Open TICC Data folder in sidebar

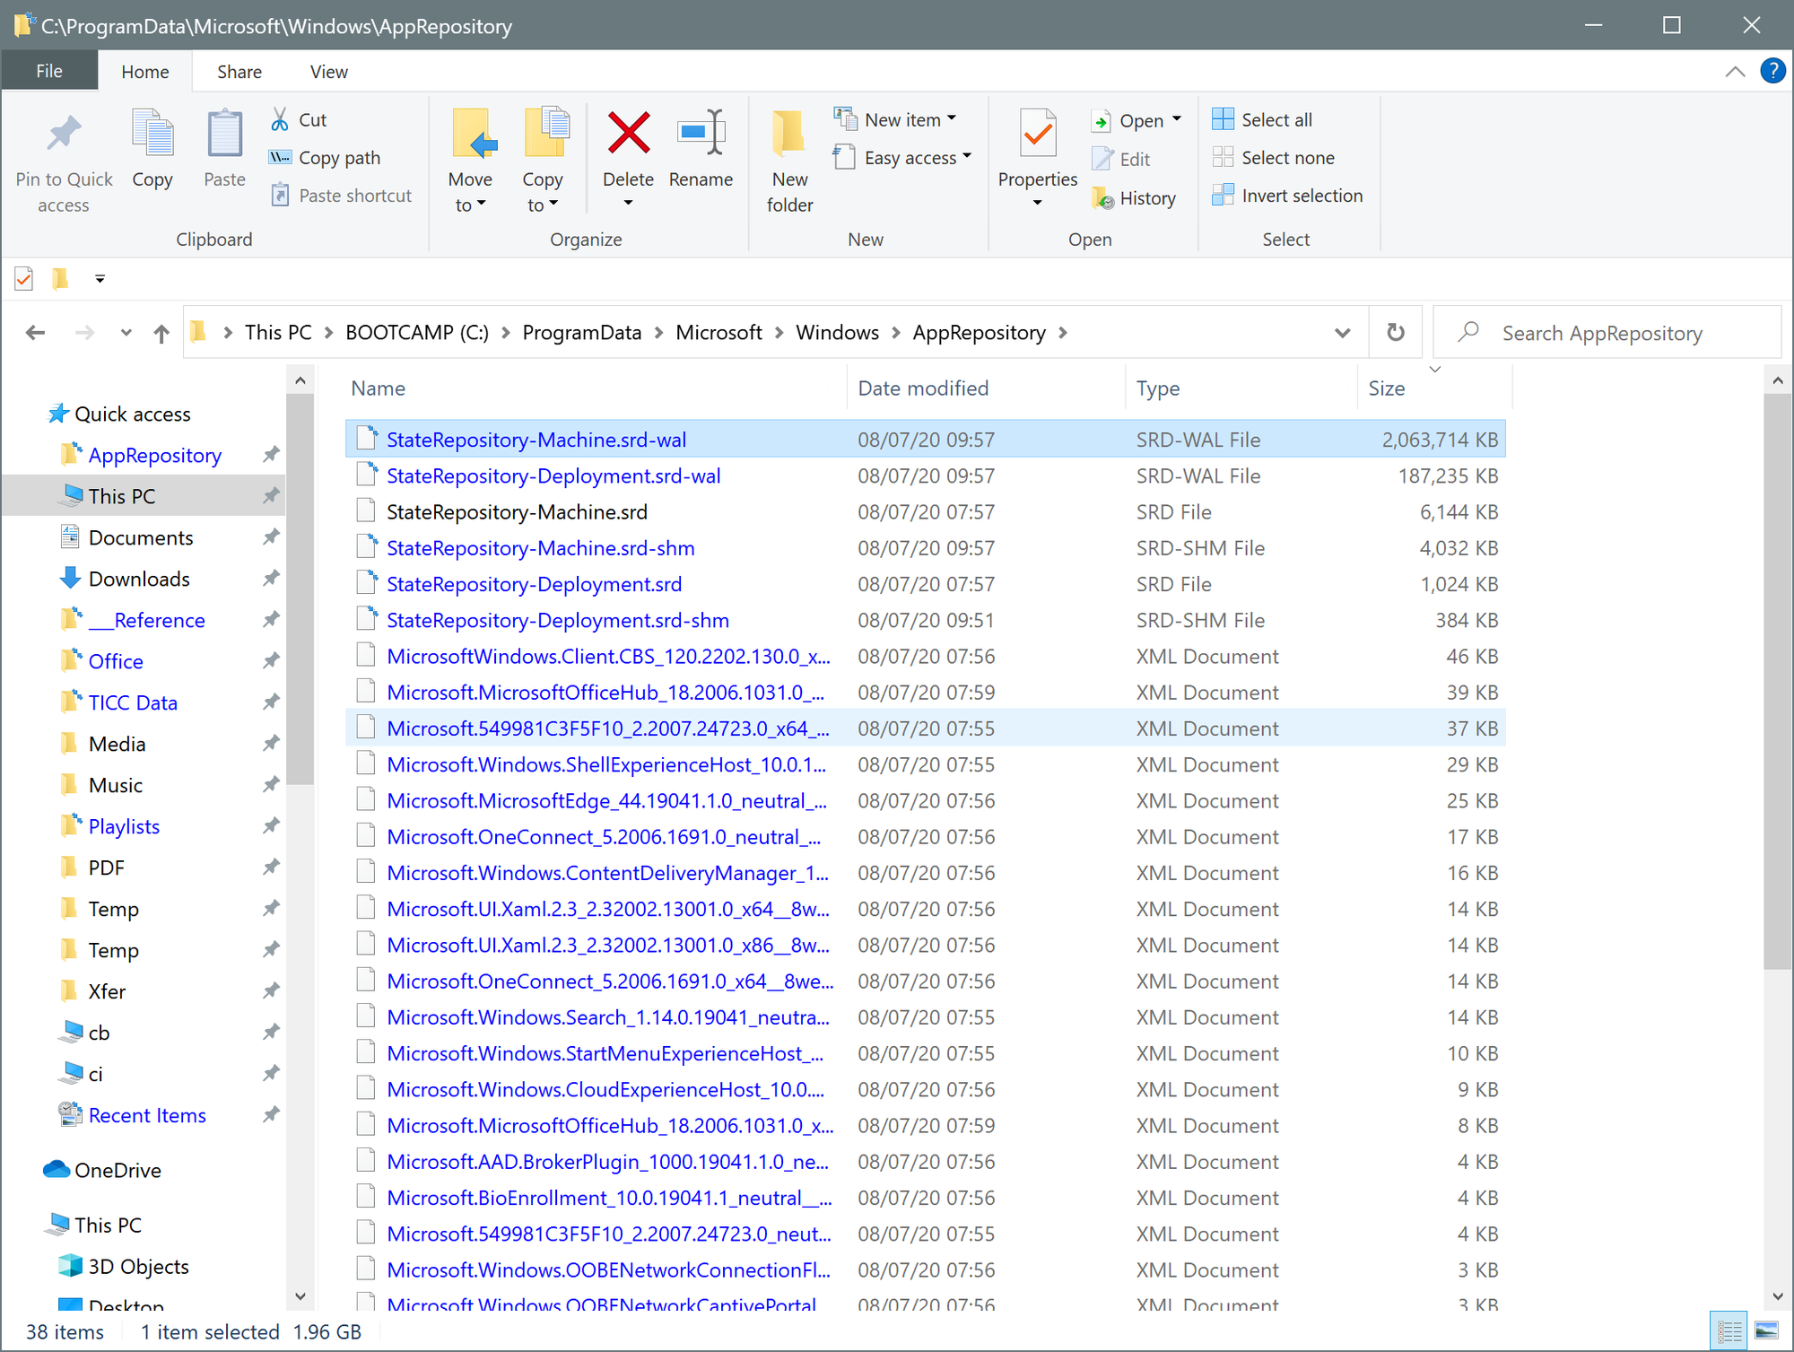(x=133, y=702)
